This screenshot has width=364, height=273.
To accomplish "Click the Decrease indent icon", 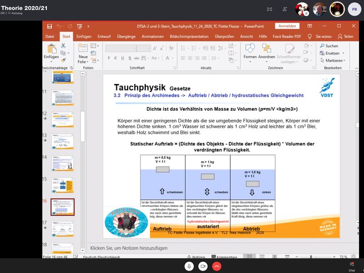I will click(206, 48).
